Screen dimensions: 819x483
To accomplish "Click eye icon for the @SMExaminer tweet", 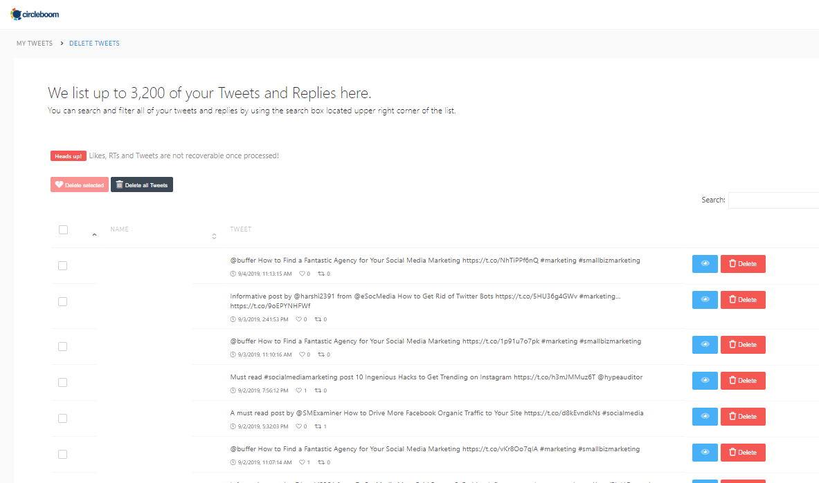I will [705, 416].
